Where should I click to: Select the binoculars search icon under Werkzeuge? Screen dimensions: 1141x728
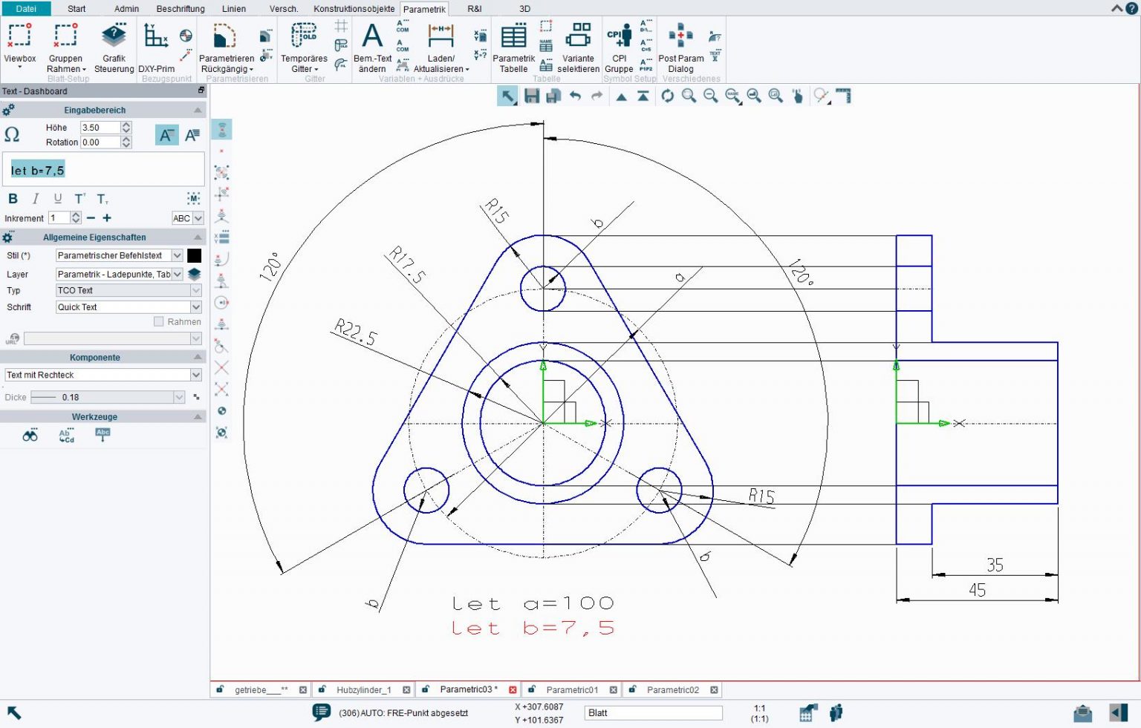pos(30,435)
